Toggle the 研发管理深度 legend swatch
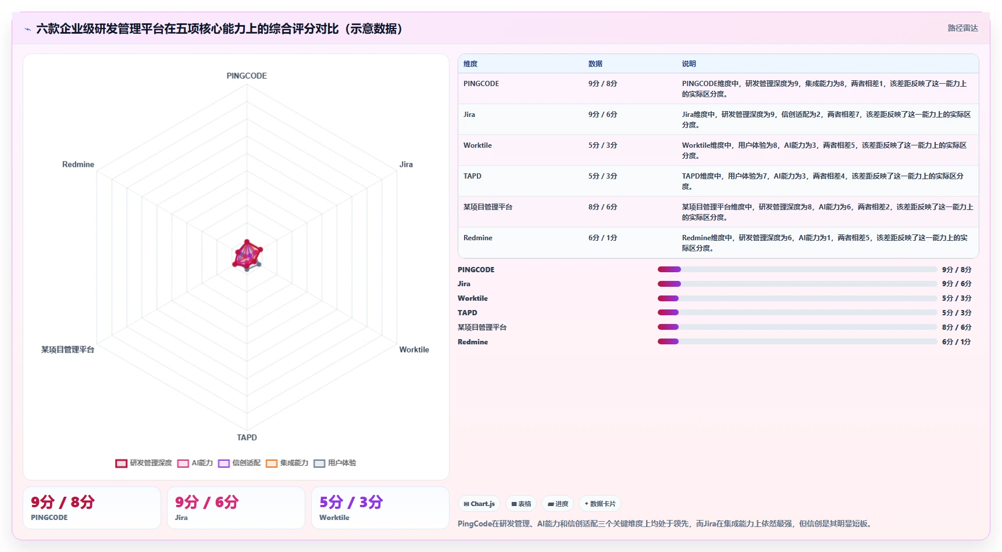Image resolution: width=1002 pixels, height=552 pixels. point(121,464)
